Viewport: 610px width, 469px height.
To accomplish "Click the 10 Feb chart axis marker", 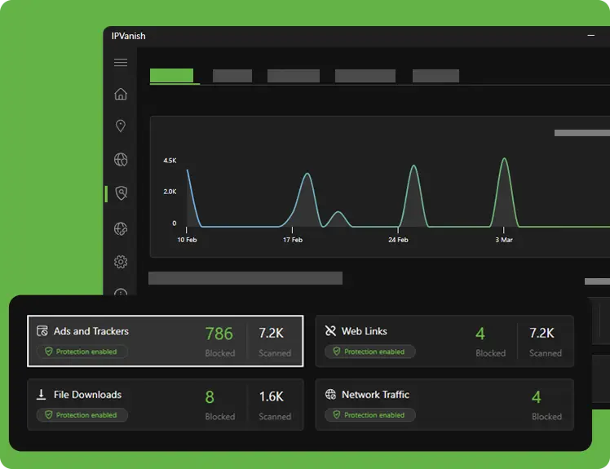I will click(x=187, y=240).
